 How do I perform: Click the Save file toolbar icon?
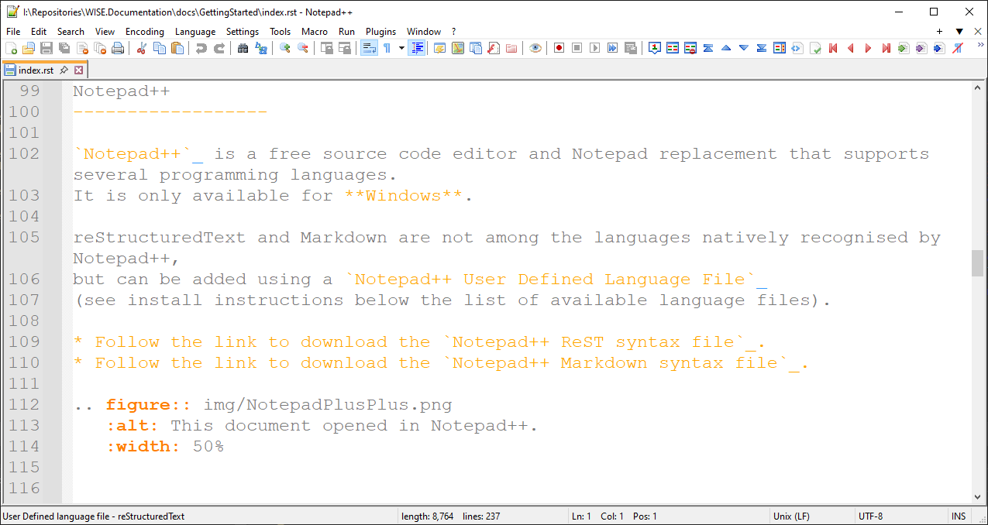(46, 48)
